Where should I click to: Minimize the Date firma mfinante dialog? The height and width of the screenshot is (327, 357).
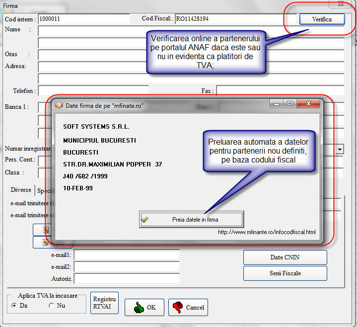277,104
